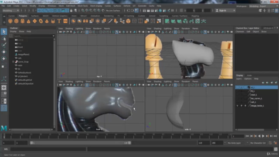The width and height of the screenshot is (279, 157).
Task: Click the at_L layer color swatch
Action: pos(249,87)
